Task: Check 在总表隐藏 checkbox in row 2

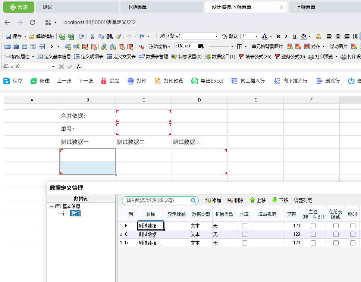Action: pos(336,234)
